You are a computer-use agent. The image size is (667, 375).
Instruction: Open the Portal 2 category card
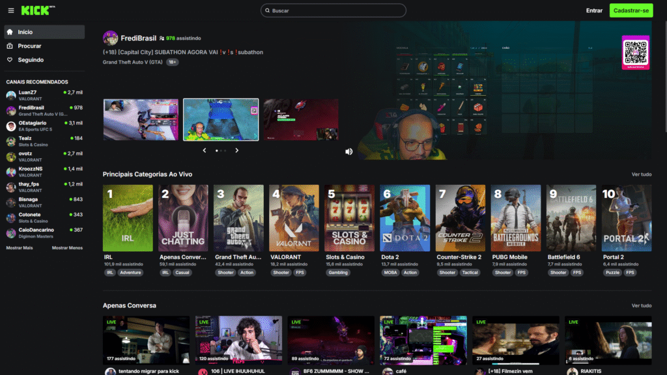[627, 217]
